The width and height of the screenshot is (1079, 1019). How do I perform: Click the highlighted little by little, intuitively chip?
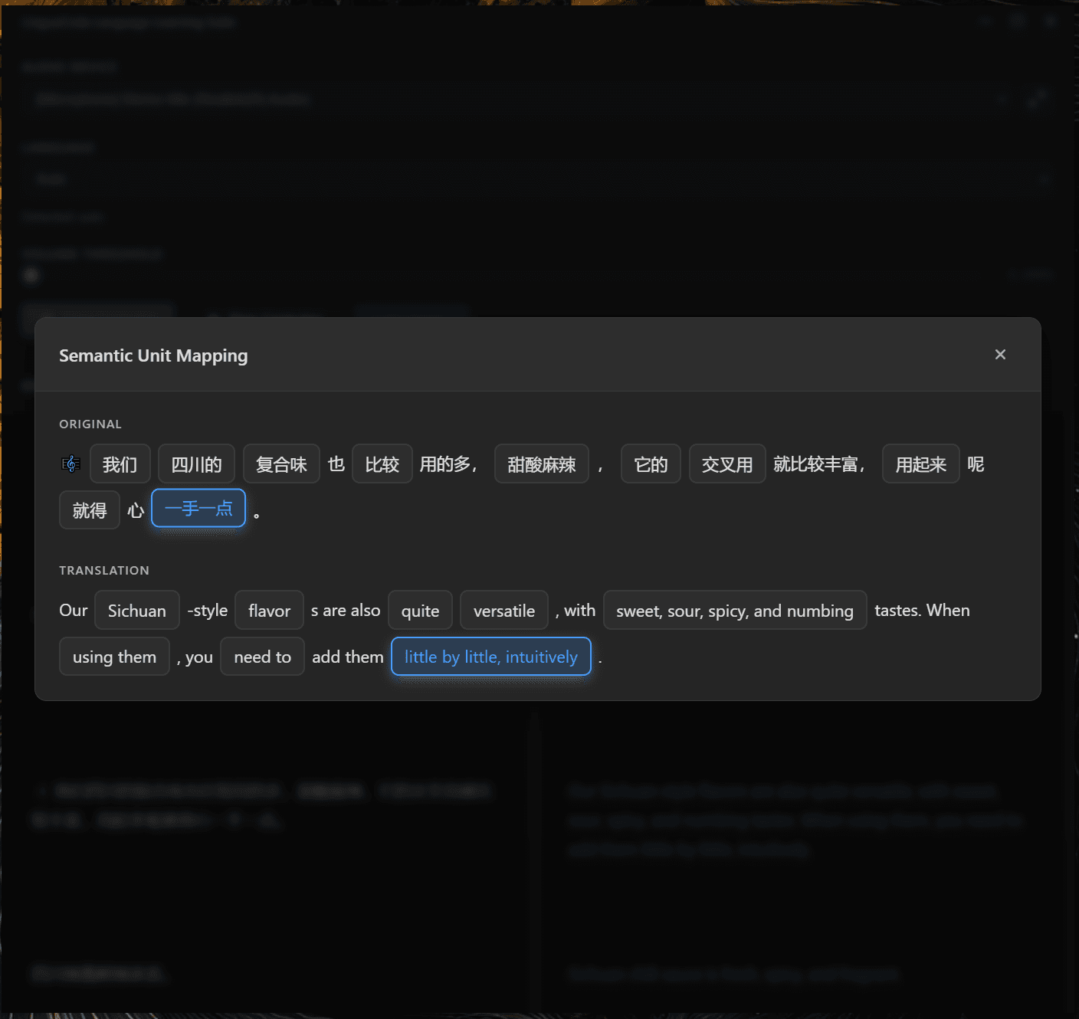(x=491, y=657)
